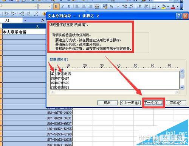Click the Name Box showing A1
This screenshot has height=146, width=189.
11,20
